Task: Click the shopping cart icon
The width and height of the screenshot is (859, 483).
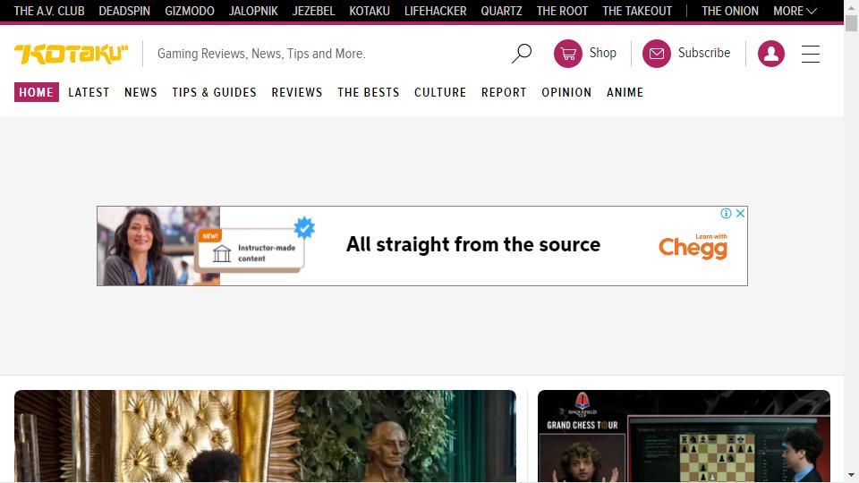Action: click(568, 53)
